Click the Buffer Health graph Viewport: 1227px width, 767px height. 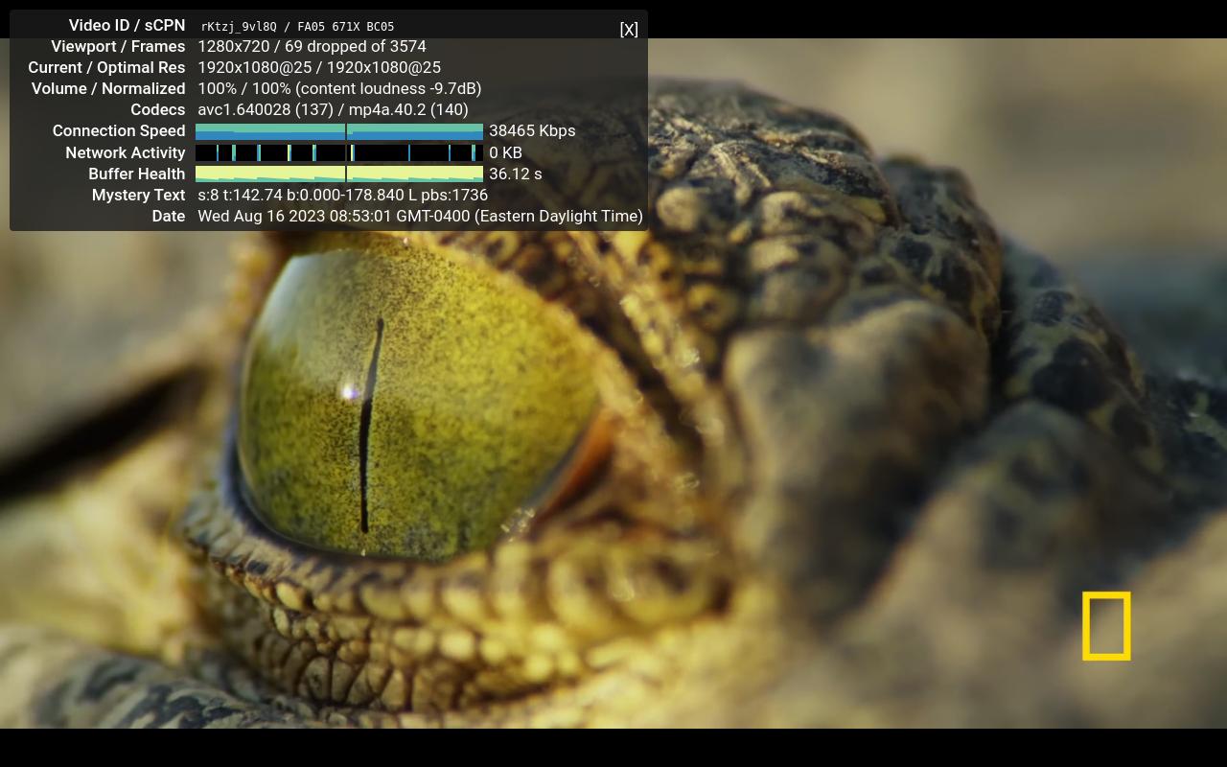tap(339, 174)
